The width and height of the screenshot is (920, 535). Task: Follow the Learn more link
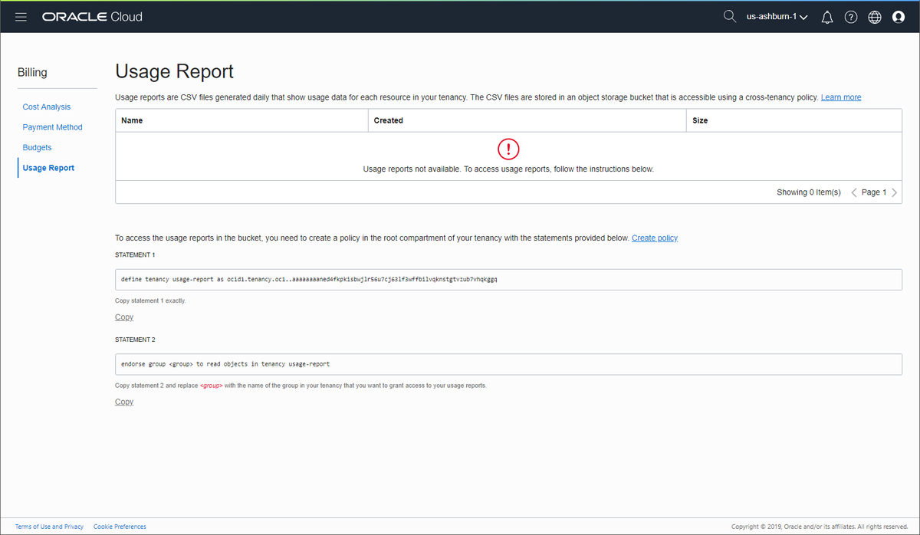tap(841, 97)
